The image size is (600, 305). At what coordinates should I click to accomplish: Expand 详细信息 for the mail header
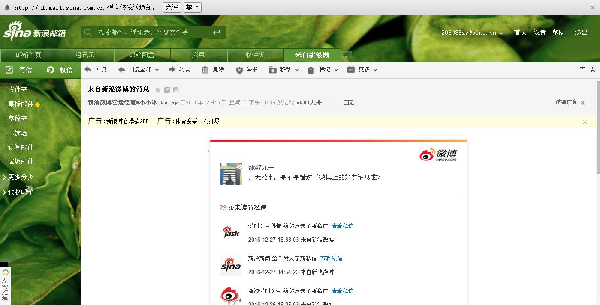tap(570, 102)
